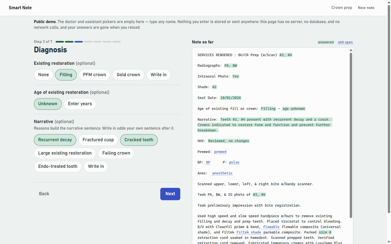Image resolution: width=391 pixels, height=244 pixels.
Task: Go to the next step
Action: pos(170,194)
